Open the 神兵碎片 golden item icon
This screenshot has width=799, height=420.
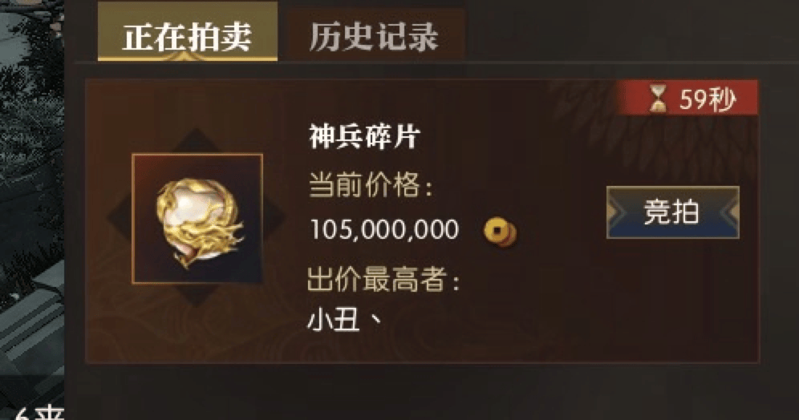click(x=197, y=218)
